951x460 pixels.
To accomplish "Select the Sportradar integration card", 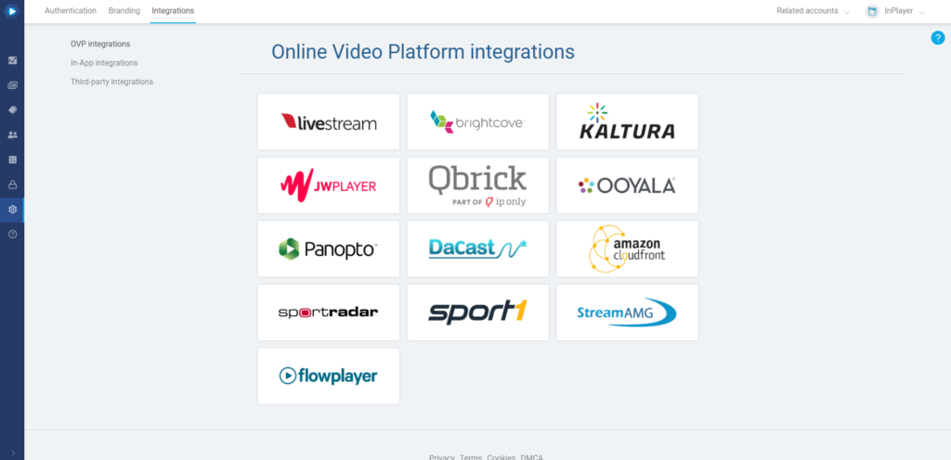I will click(x=329, y=313).
